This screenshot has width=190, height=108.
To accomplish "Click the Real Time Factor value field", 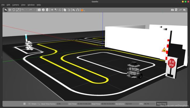I will click(62, 104).
